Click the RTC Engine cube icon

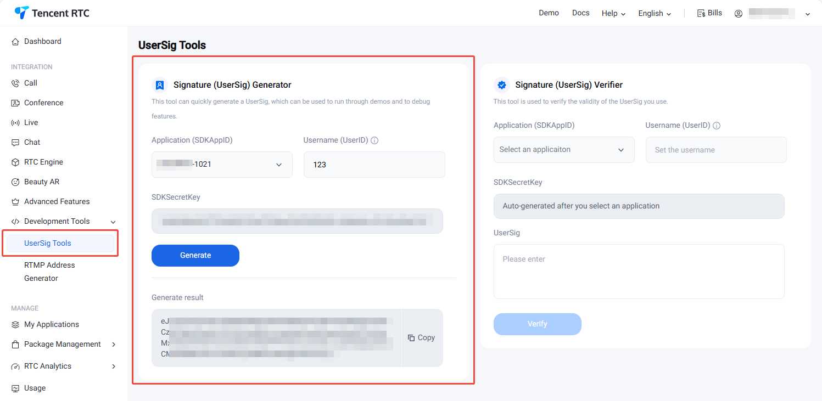coord(15,162)
